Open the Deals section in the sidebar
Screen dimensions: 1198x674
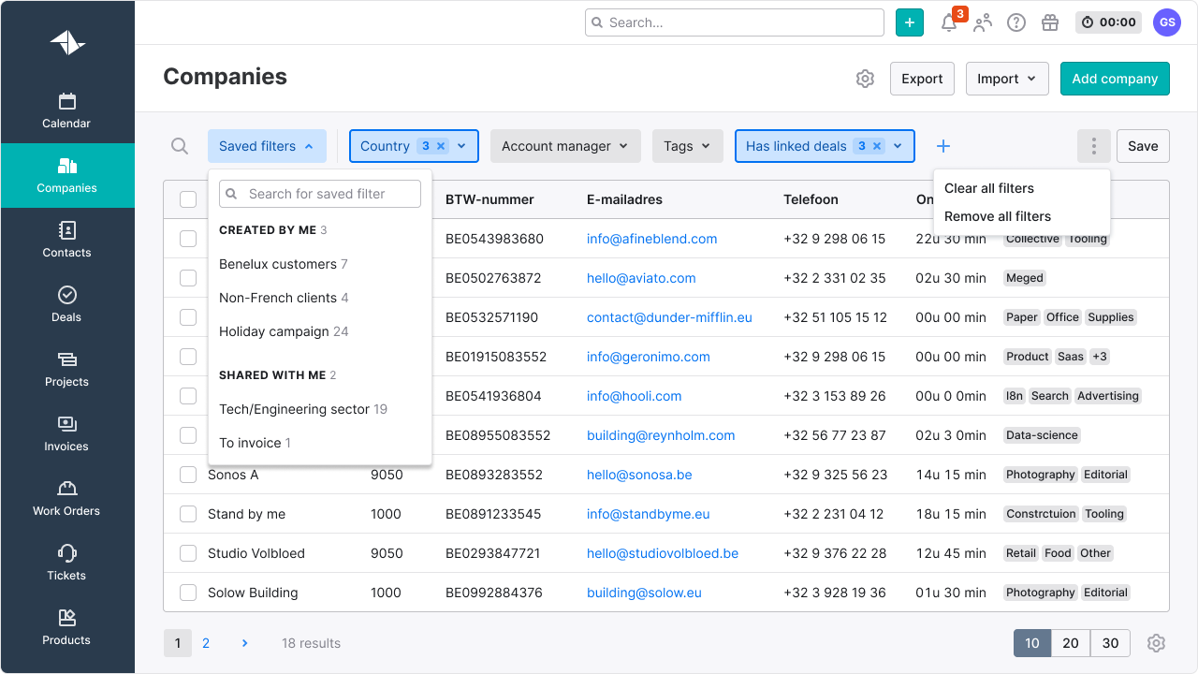pyautogui.click(x=66, y=304)
